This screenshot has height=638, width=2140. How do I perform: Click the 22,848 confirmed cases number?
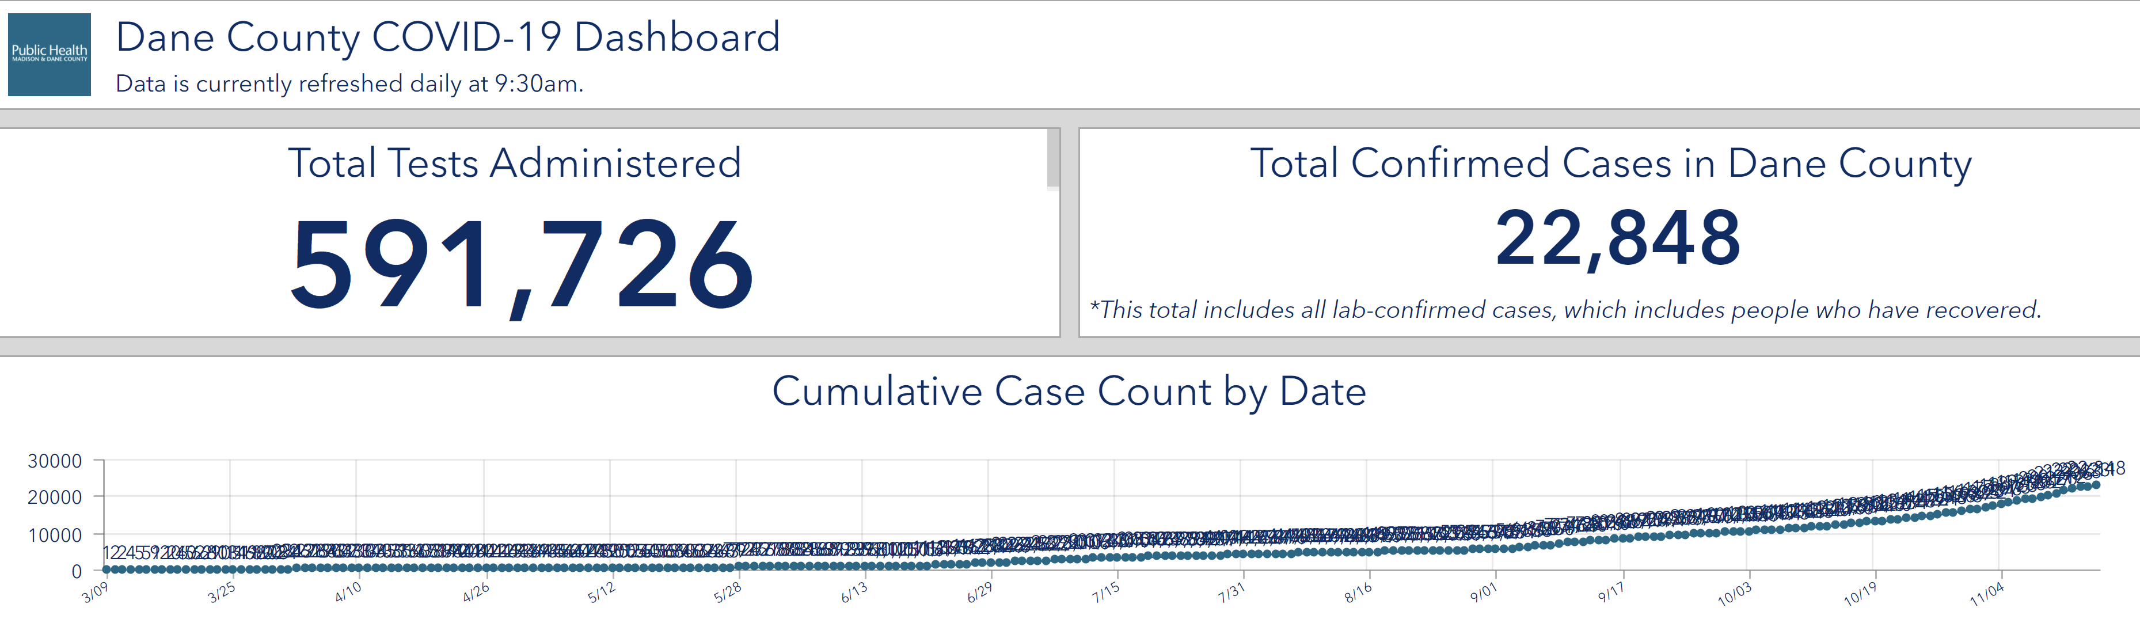(x=1617, y=240)
